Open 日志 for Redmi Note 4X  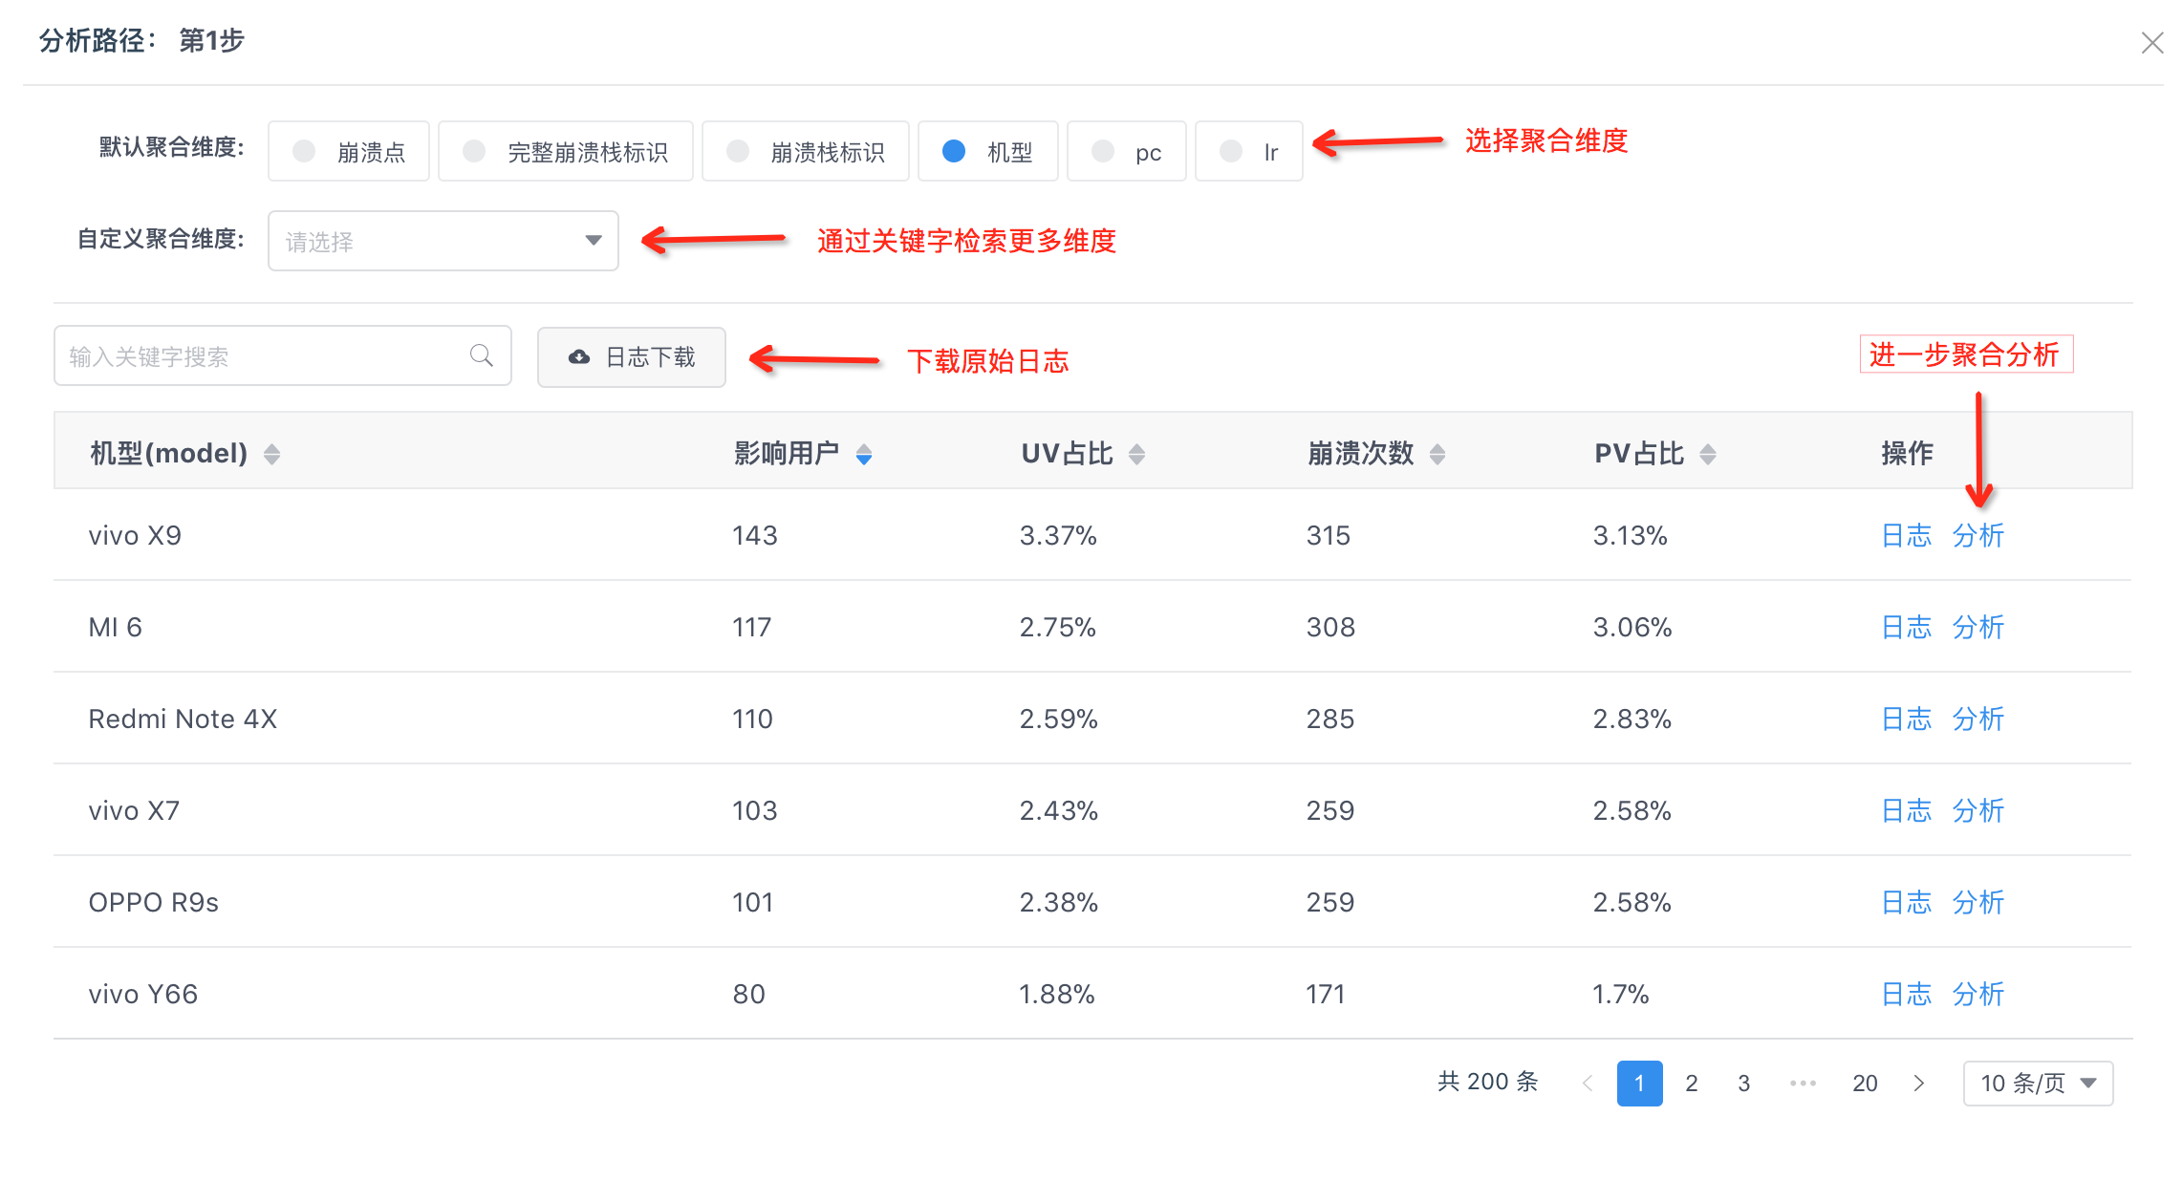tap(1906, 719)
